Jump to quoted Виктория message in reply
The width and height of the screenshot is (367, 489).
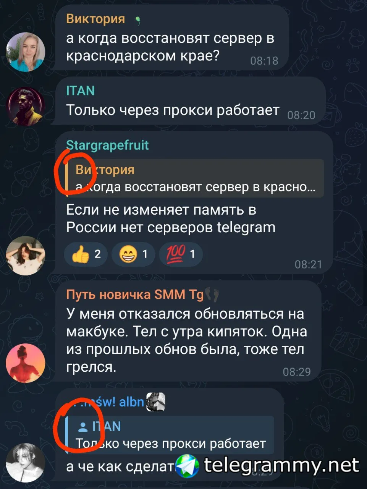click(x=195, y=178)
